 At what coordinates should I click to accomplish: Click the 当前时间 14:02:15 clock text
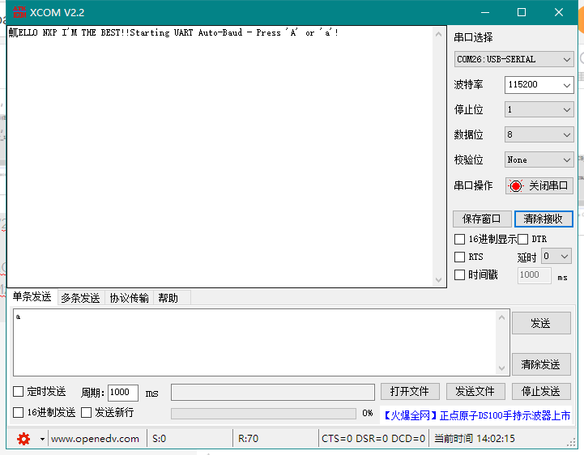pos(475,439)
